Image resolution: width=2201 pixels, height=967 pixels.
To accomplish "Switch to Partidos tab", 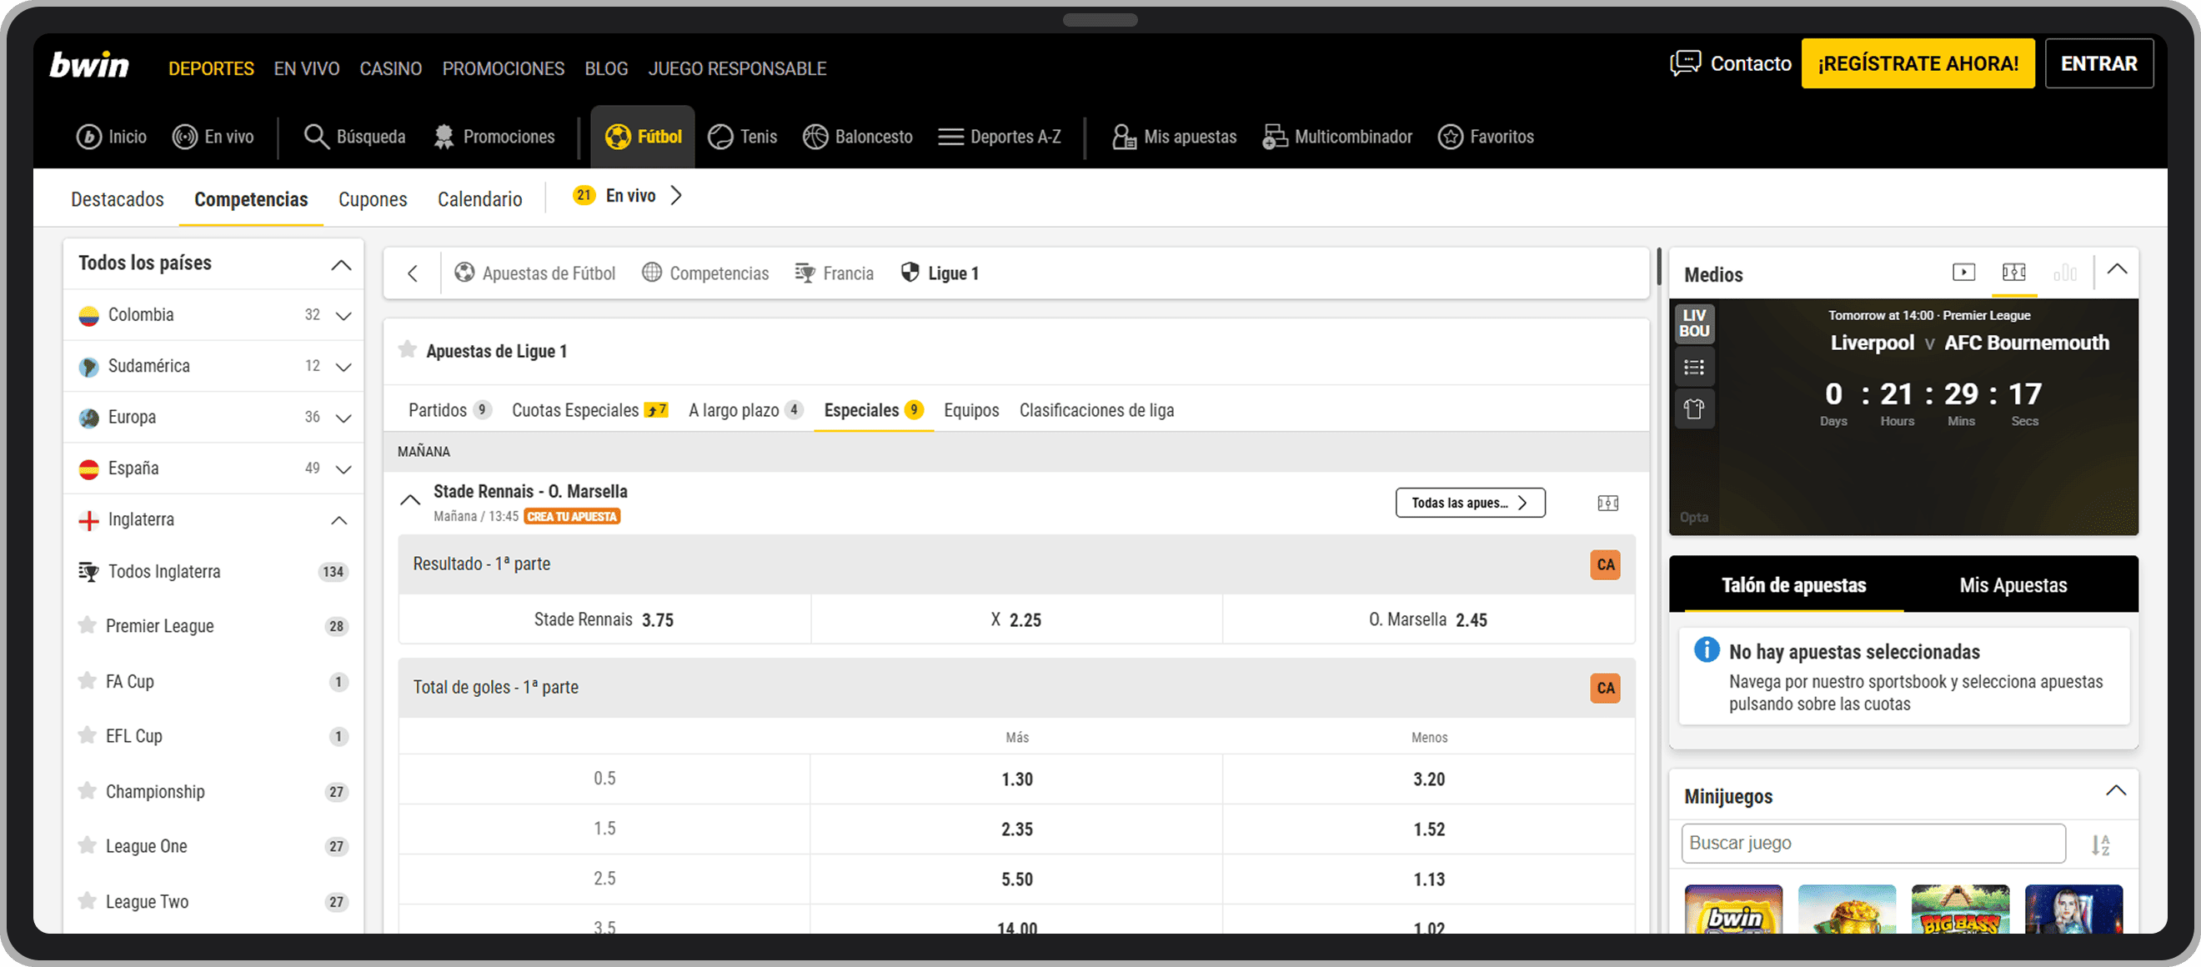I will click(x=449, y=410).
